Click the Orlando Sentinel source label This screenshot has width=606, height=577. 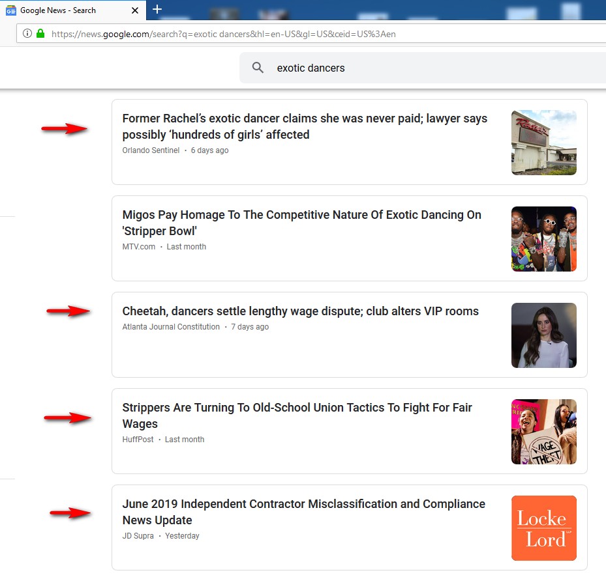click(151, 150)
